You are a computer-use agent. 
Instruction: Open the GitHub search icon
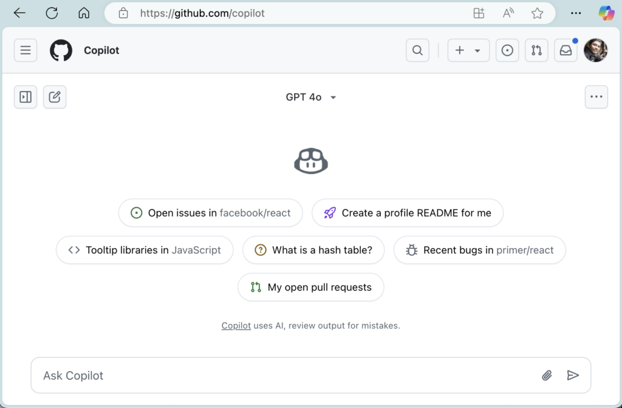click(x=417, y=50)
